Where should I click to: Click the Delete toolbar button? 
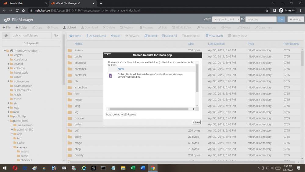pos(109,27)
